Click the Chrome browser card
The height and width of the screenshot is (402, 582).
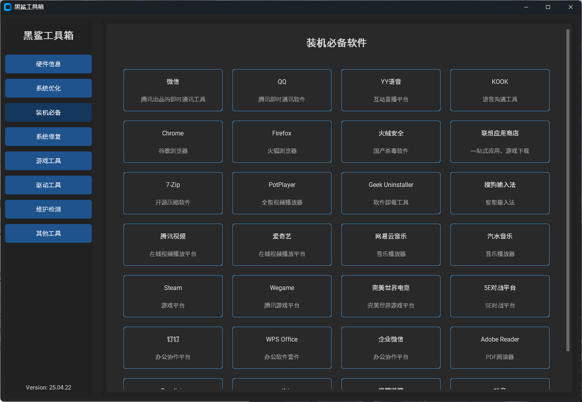[173, 142]
